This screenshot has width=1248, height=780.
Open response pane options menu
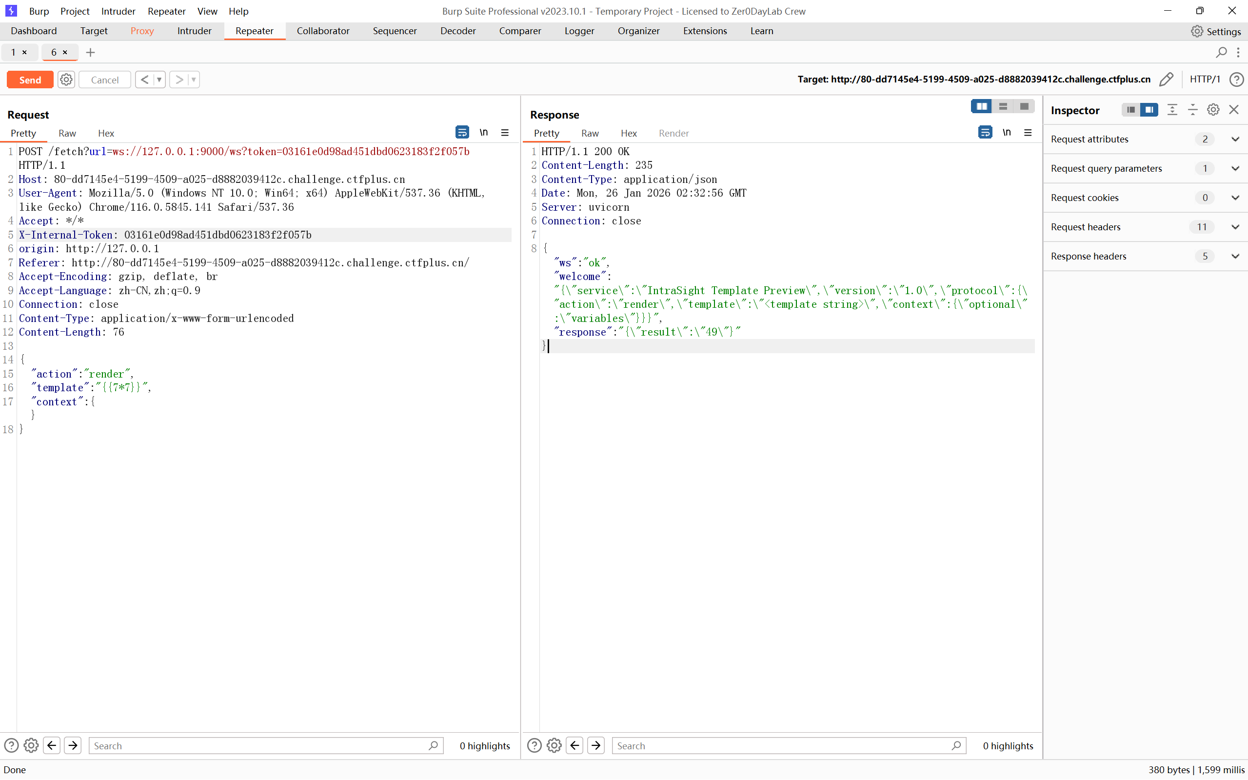point(1028,133)
